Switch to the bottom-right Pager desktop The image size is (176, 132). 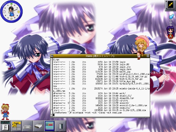pos(19,129)
